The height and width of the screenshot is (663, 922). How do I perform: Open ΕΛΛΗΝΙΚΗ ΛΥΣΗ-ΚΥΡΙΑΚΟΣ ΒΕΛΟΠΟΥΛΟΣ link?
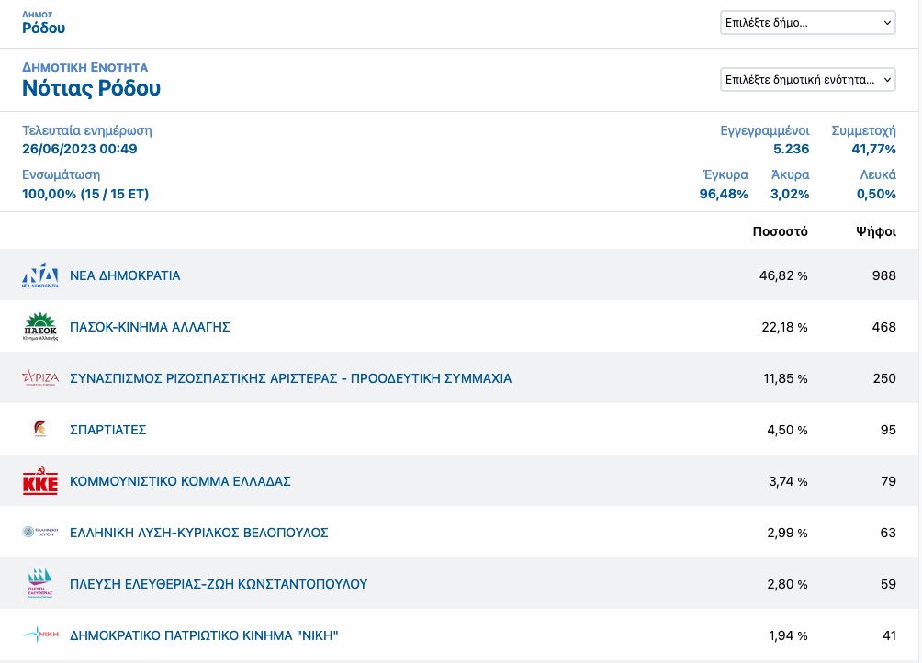pos(198,533)
